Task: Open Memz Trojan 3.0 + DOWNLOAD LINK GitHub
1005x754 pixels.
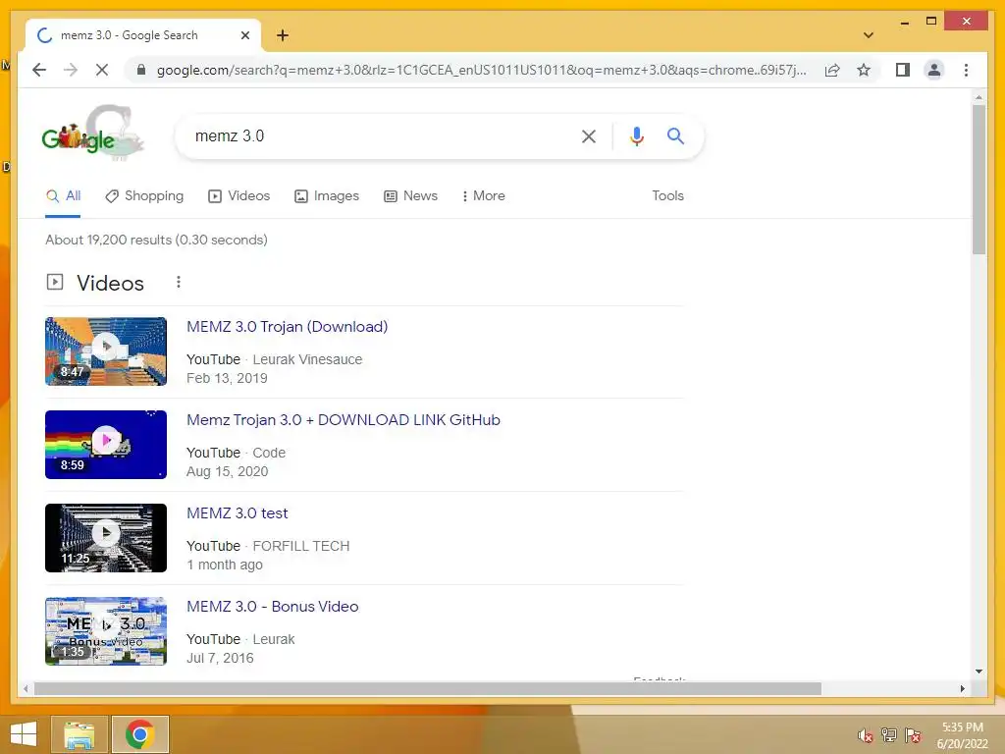Action: point(343,420)
